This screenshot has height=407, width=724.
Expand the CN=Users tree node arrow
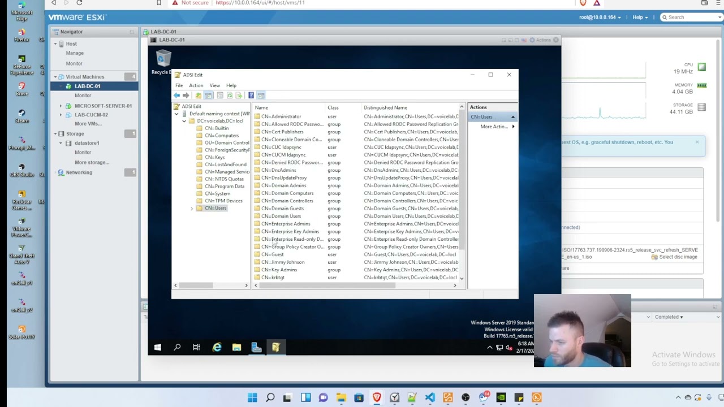pos(192,209)
